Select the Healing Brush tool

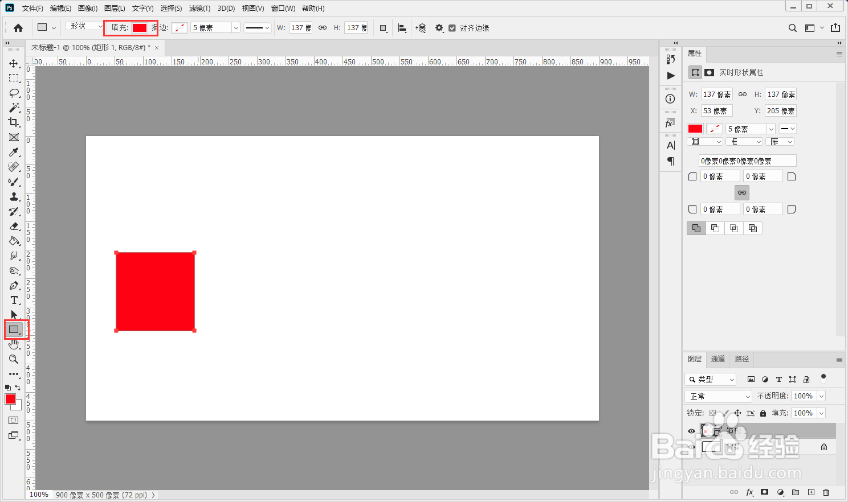point(14,167)
